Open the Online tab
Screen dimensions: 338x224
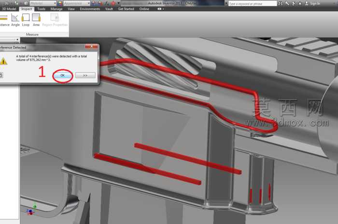pyautogui.click(x=144, y=9)
